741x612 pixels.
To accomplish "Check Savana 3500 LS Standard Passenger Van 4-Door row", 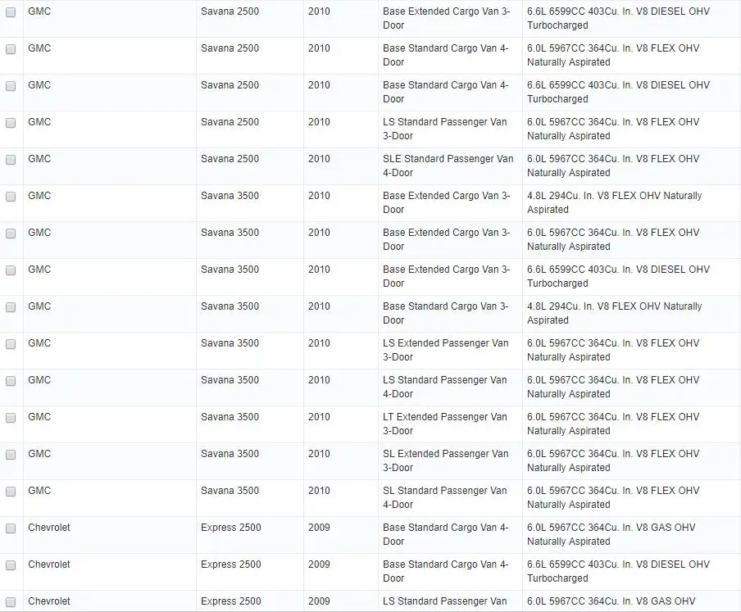I will click(11, 381).
